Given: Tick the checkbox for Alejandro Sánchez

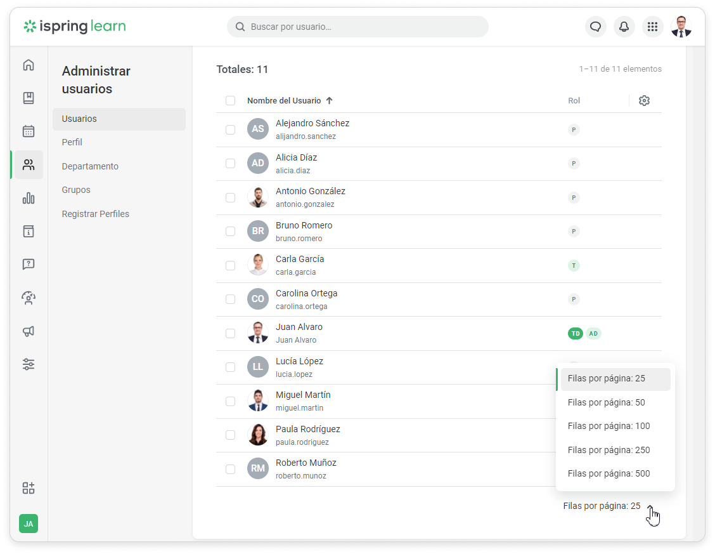Looking at the screenshot, I should [230, 129].
